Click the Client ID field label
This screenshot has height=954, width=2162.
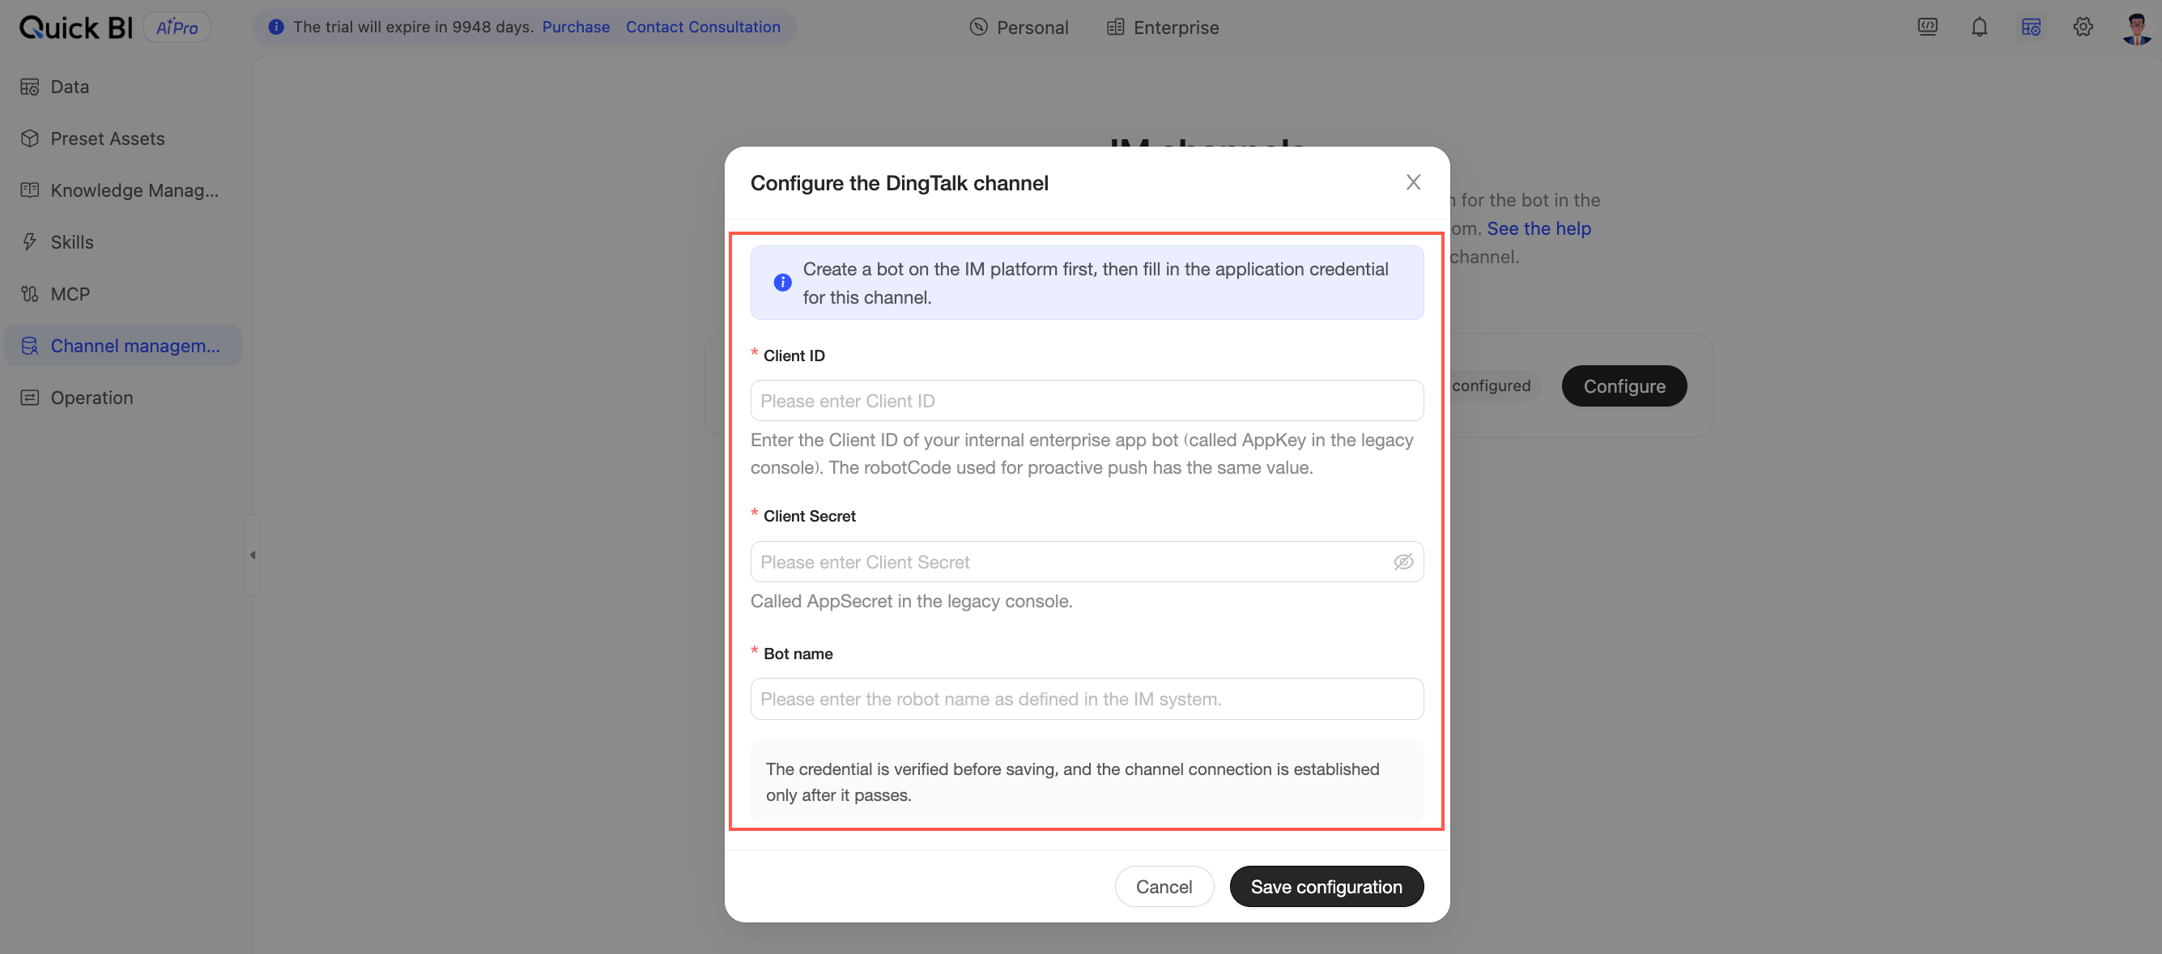coord(794,356)
